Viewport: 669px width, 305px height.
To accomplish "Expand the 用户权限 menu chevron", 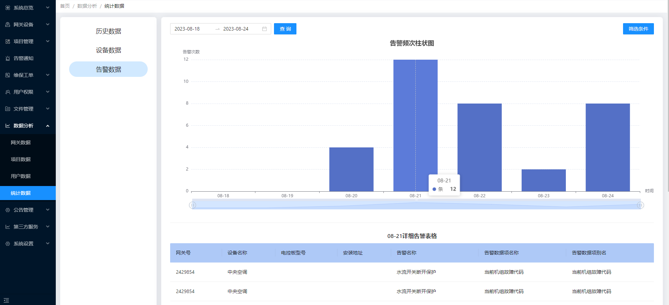I will (48, 92).
